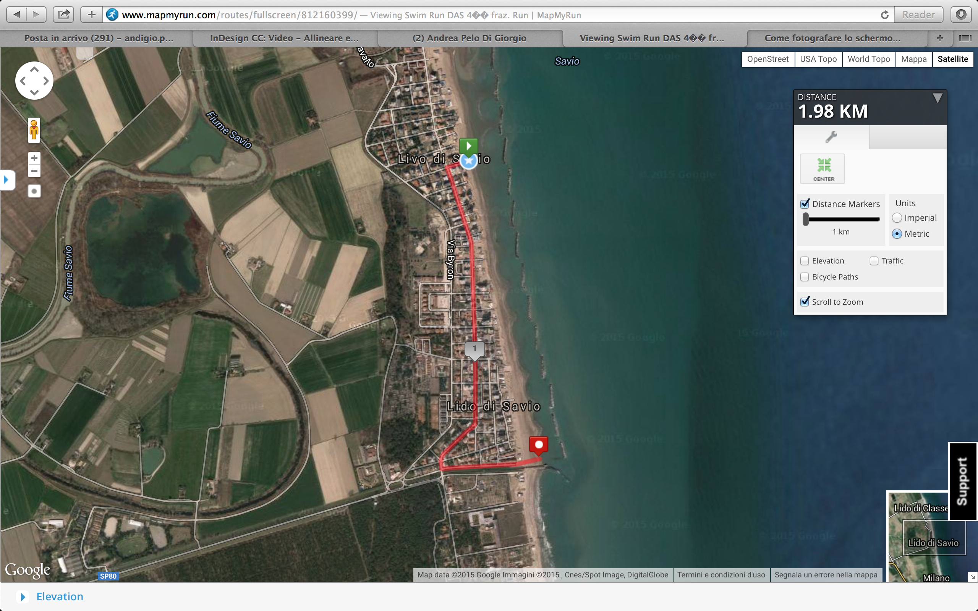Select Metric units
The width and height of the screenshot is (978, 611).
897,234
